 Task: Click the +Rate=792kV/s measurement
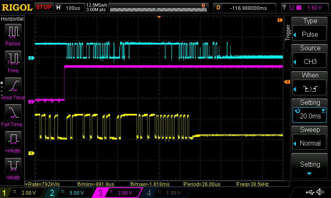coord(51,184)
